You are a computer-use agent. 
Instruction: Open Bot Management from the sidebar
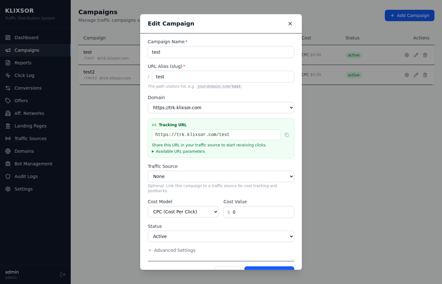pos(33,163)
